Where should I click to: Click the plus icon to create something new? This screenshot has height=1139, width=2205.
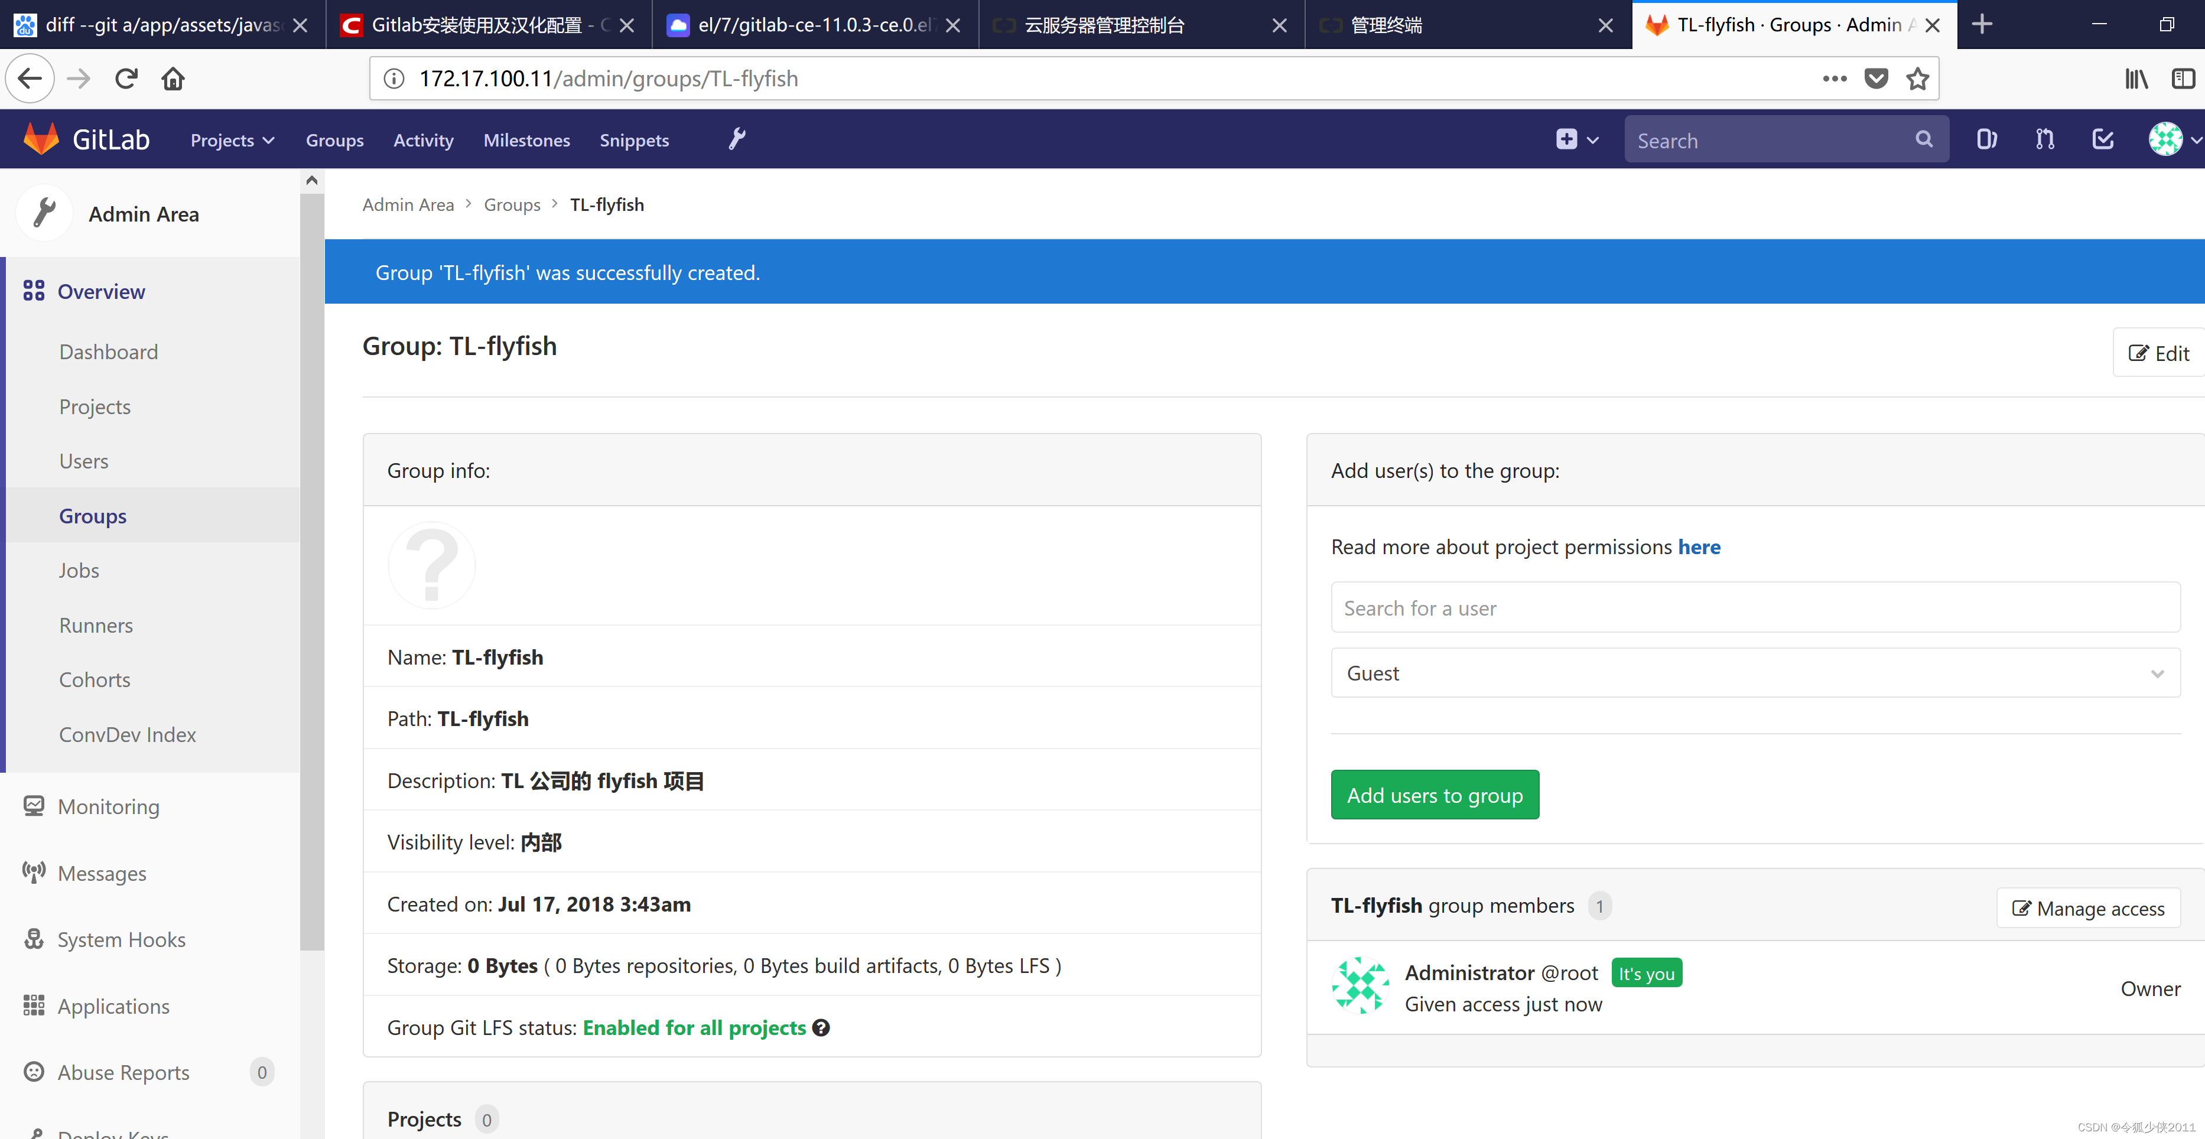[x=1566, y=139]
